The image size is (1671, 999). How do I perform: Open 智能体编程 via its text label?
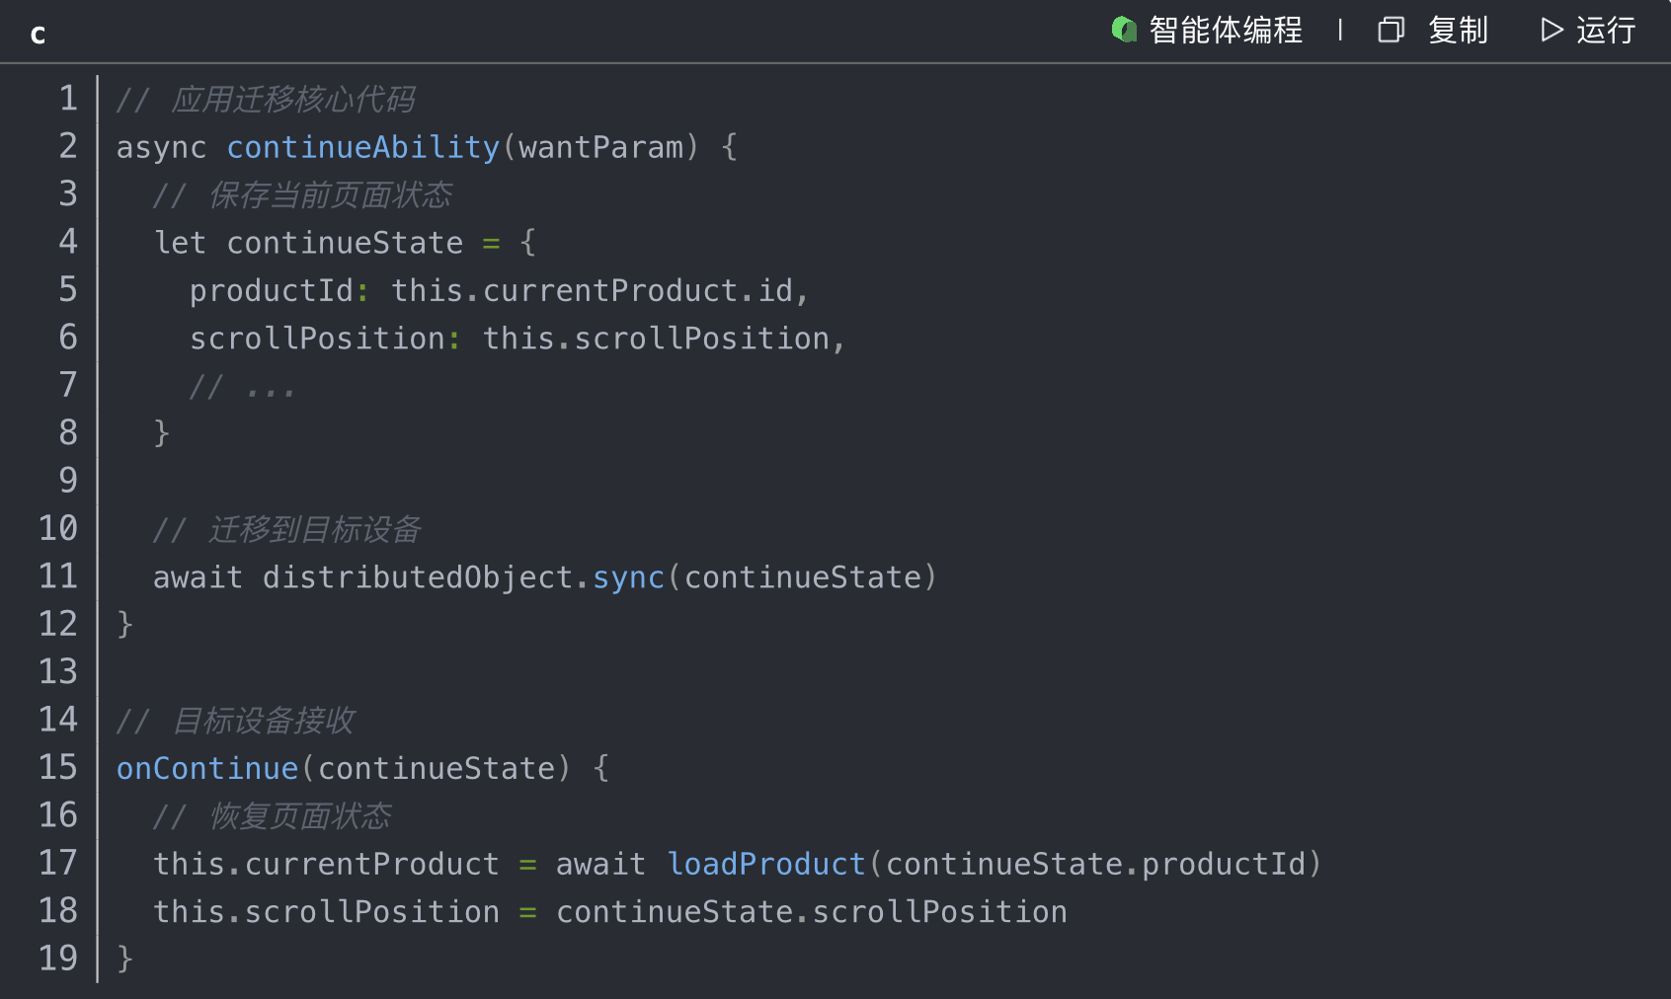coord(1226,31)
